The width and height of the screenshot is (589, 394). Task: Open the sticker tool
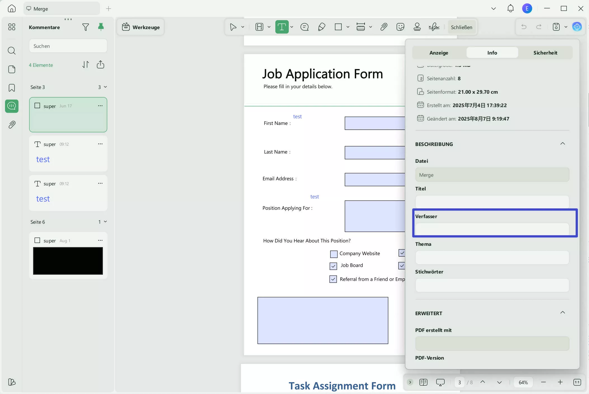(x=400, y=27)
